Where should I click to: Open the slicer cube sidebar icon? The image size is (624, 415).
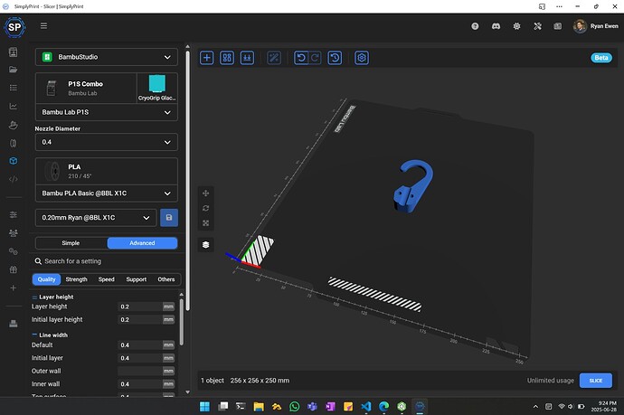point(14,161)
